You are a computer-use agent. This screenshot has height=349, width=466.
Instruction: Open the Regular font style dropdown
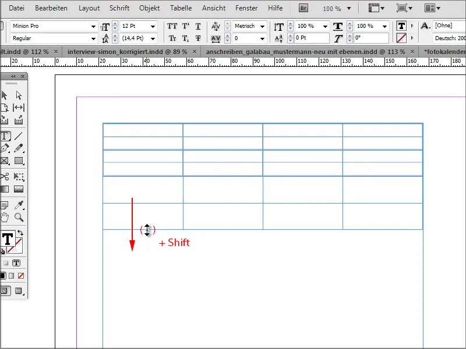tap(93, 38)
